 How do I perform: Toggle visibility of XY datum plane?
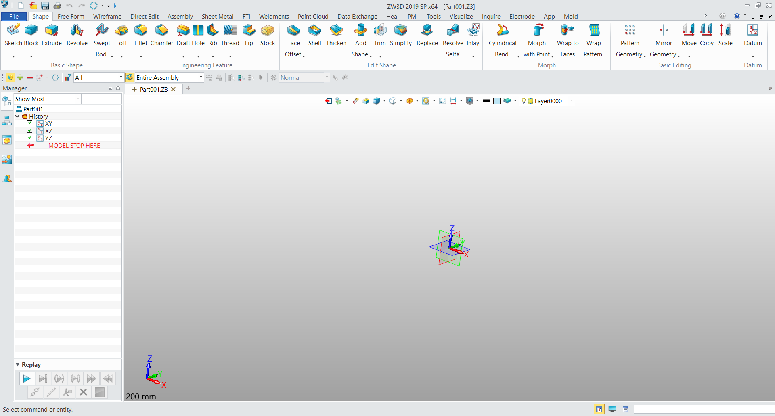29,123
